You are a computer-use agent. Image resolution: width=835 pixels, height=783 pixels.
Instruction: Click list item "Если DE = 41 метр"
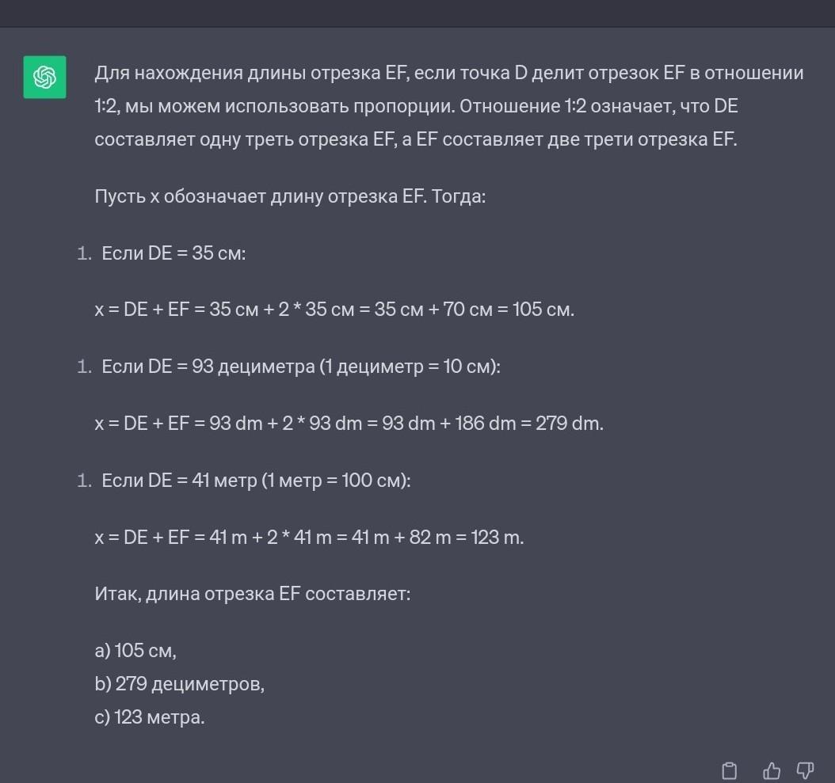256,481
